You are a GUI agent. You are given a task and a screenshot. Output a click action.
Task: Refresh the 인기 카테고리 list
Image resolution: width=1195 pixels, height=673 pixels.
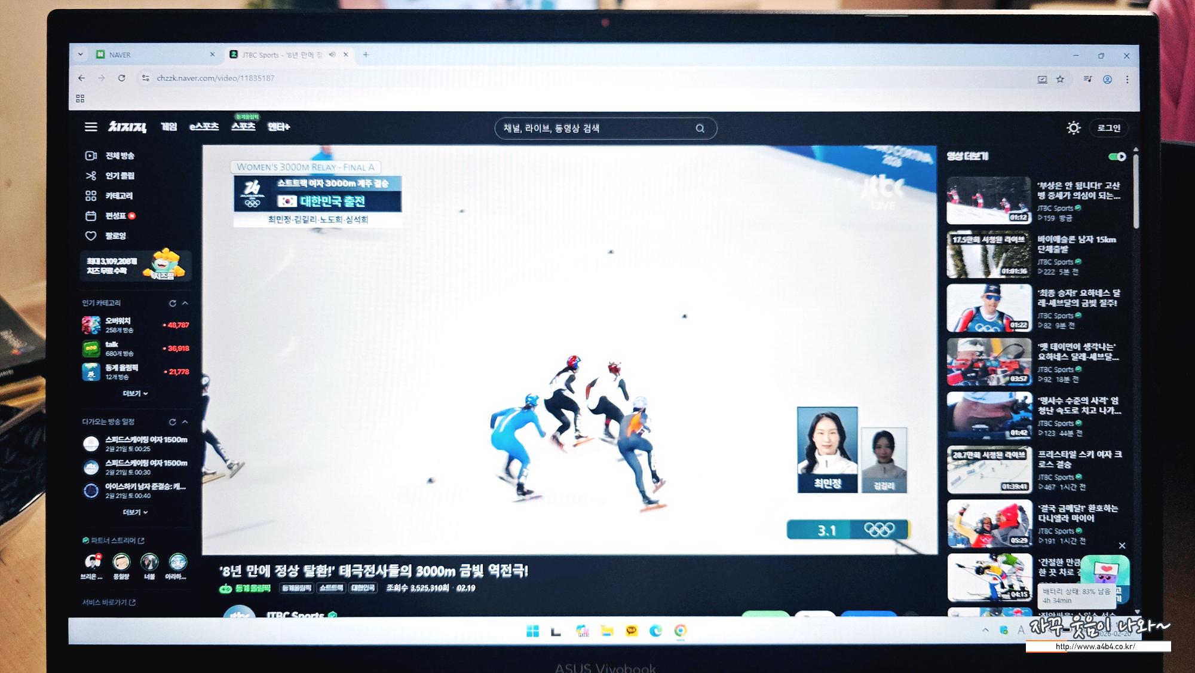pos(173,303)
